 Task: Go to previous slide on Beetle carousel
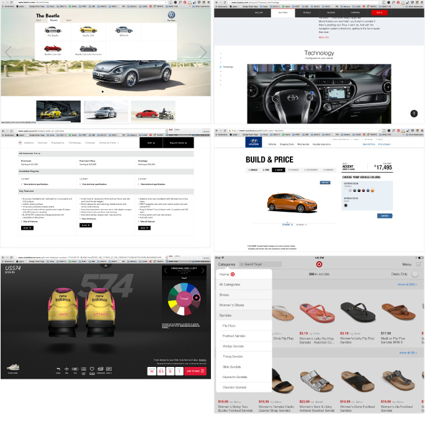click(x=9, y=52)
